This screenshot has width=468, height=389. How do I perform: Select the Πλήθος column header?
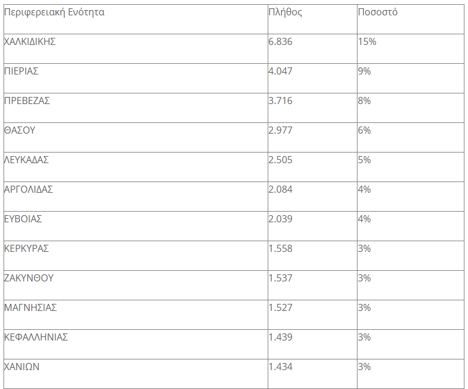(x=285, y=12)
